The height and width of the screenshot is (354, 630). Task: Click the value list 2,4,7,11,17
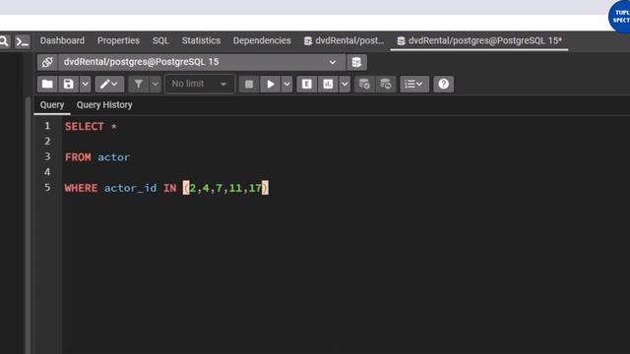coord(225,188)
